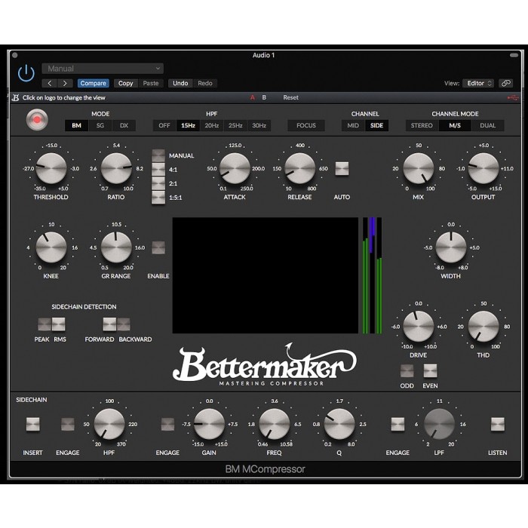Toggle the AUTO release switch

(x=342, y=168)
